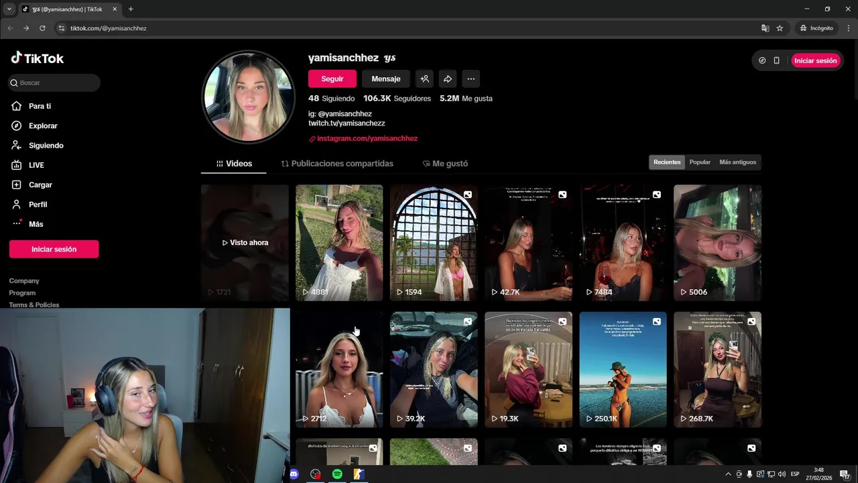Click the tiktok.com/@yamisanchhez address bar
The height and width of the screenshot is (483, 858).
click(x=109, y=28)
